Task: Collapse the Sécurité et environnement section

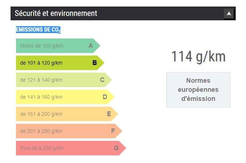Action: (x=229, y=14)
